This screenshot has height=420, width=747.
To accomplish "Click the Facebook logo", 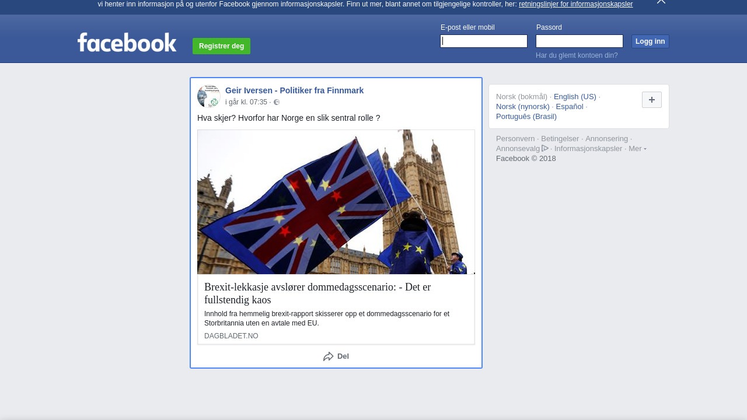I will [127, 43].
